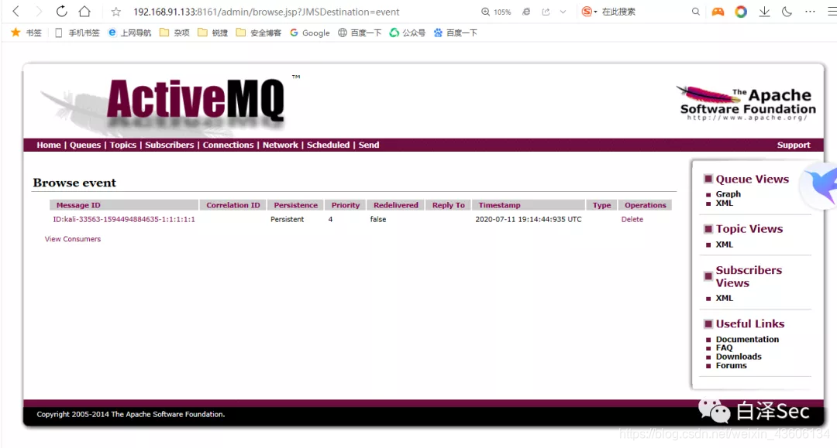Open the downloads arrow icon
Image resolution: width=837 pixels, height=448 pixels.
tap(764, 11)
